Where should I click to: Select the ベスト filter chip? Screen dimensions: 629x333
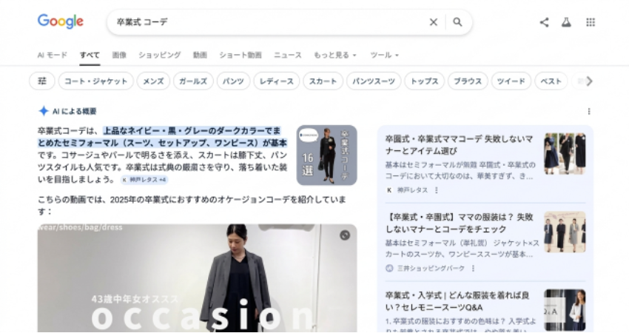(551, 81)
